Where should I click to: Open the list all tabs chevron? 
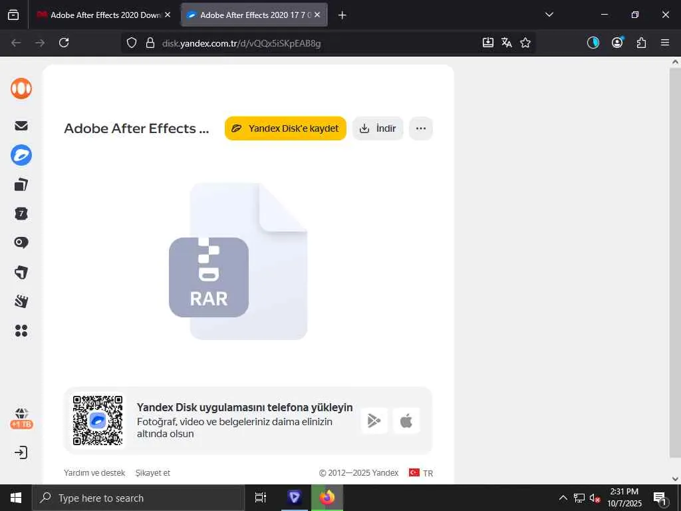(549, 15)
